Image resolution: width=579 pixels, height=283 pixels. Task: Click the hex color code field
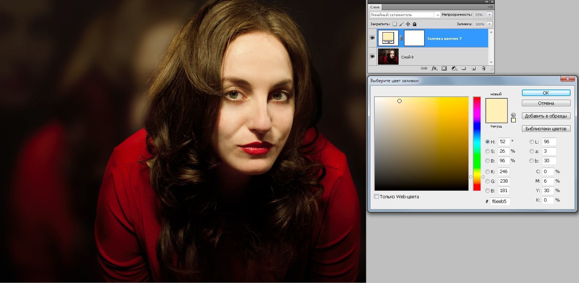tap(500, 201)
